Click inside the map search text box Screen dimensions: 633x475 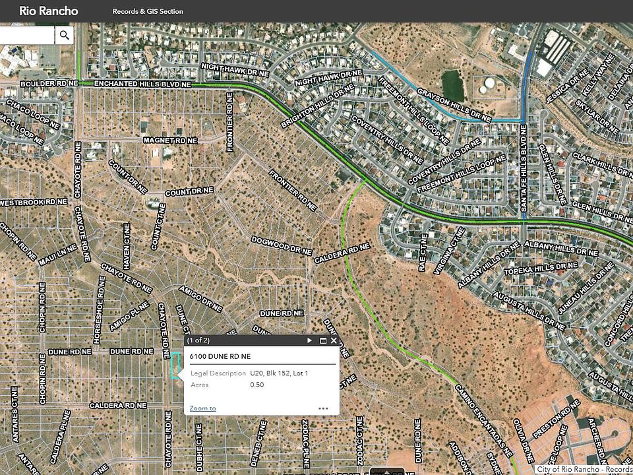point(26,35)
